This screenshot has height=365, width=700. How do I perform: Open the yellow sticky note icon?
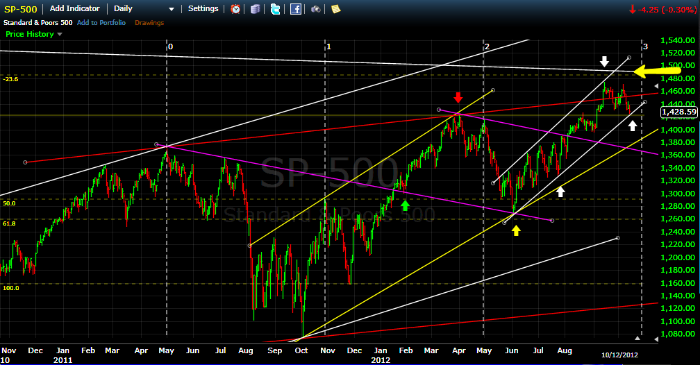tap(335, 9)
